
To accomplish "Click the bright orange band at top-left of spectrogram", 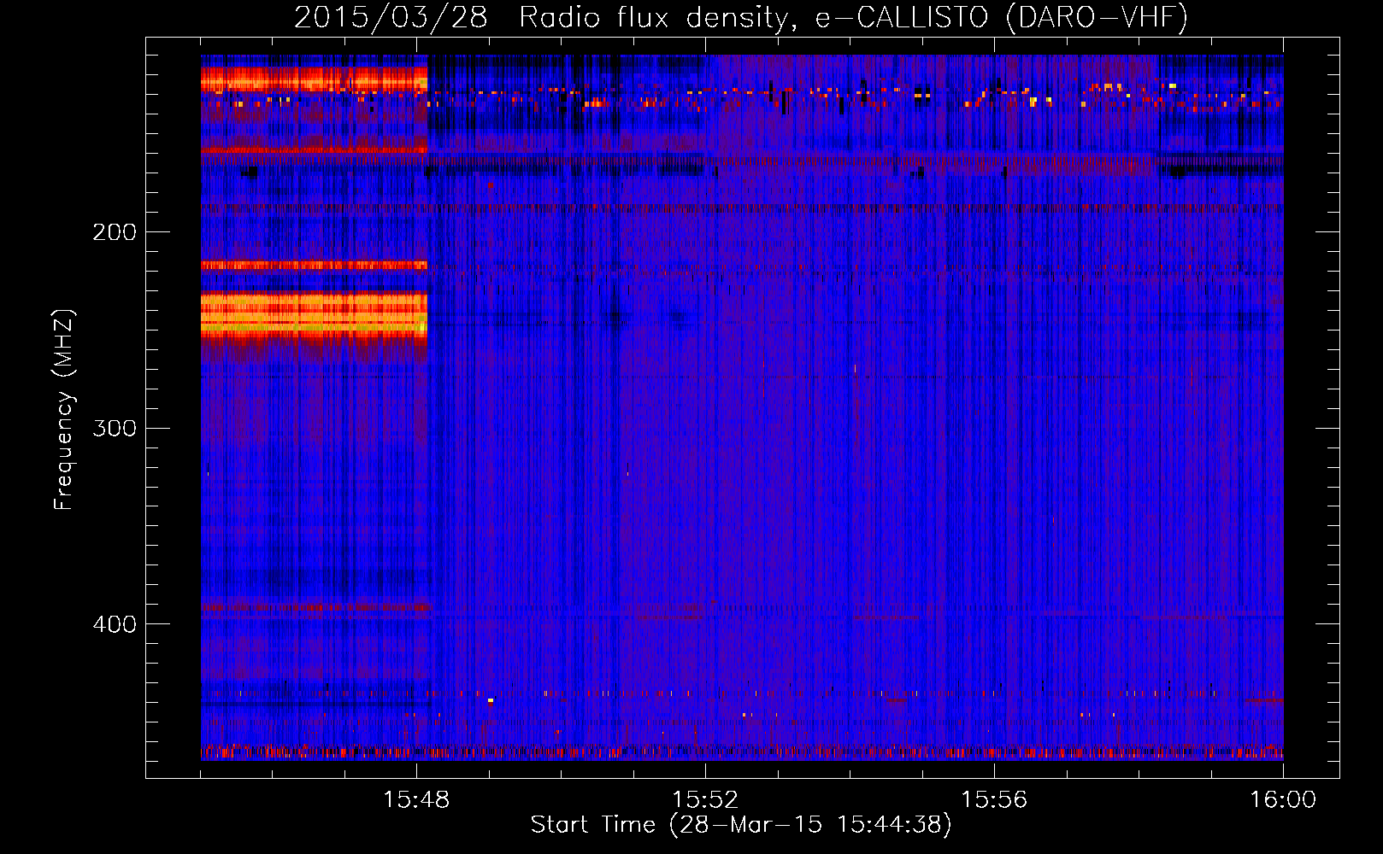I will pos(314,80).
